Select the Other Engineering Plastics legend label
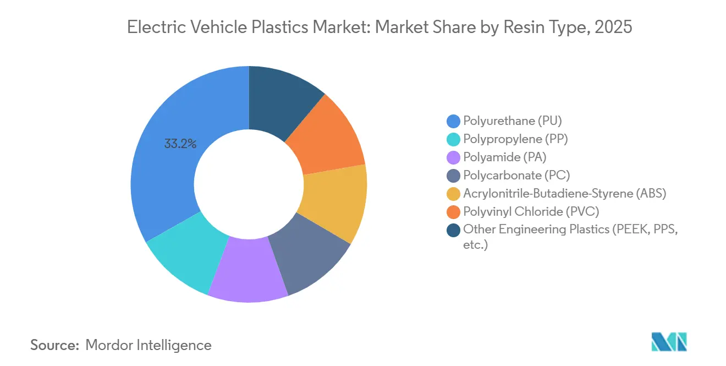The width and height of the screenshot is (726, 366). (x=570, y=237)
